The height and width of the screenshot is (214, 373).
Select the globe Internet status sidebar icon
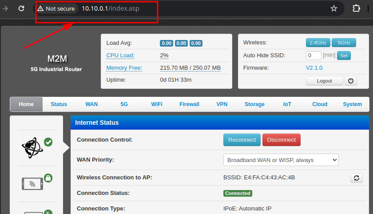(32, 148)
